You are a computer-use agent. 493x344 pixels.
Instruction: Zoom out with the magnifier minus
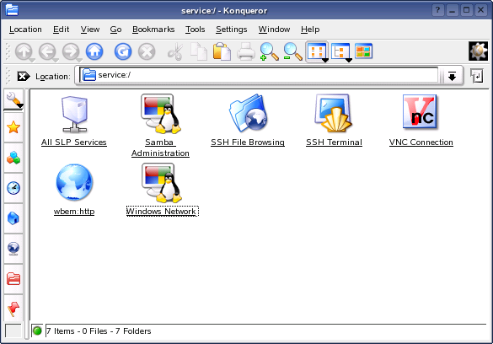[292, 51]
